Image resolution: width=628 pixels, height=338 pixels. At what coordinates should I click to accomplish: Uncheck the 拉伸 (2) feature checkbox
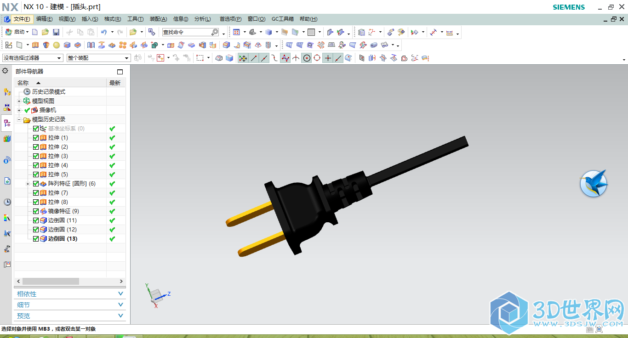point(36,147)
